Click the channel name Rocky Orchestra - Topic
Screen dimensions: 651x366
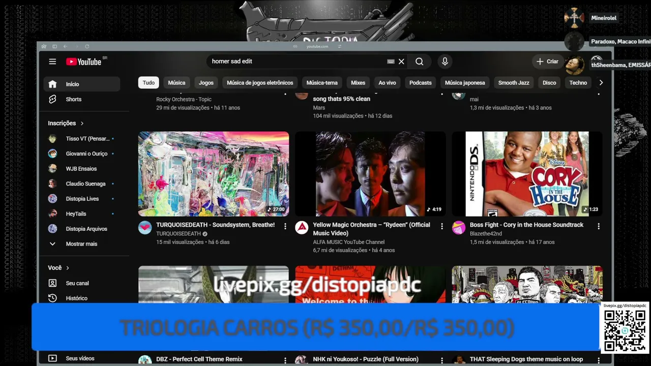(x=184, y=99)
